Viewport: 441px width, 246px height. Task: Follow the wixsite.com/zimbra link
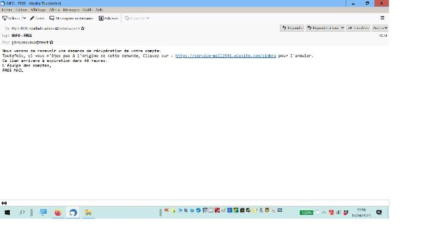(226, 56)
